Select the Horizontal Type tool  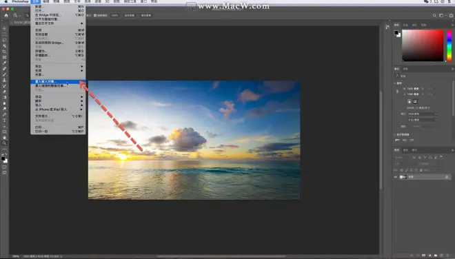tap(4, 121)
